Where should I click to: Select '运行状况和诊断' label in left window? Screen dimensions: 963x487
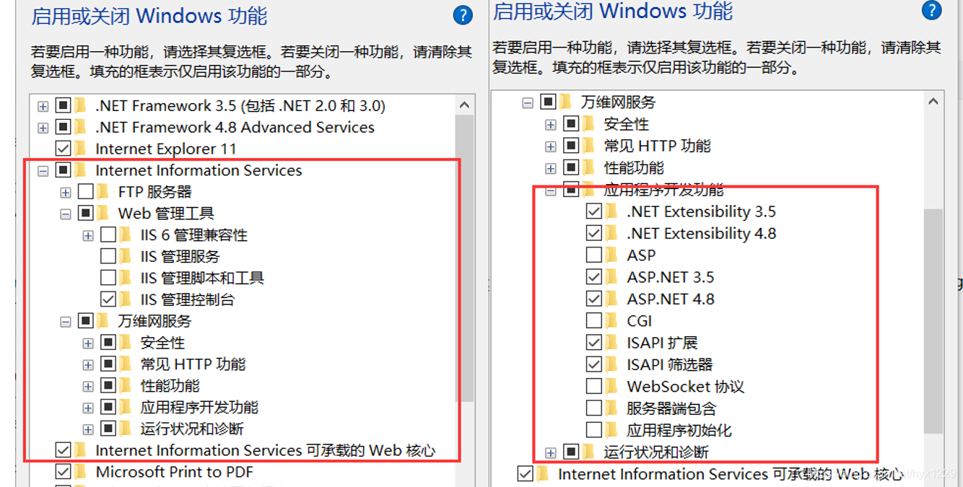coord(192,429)
